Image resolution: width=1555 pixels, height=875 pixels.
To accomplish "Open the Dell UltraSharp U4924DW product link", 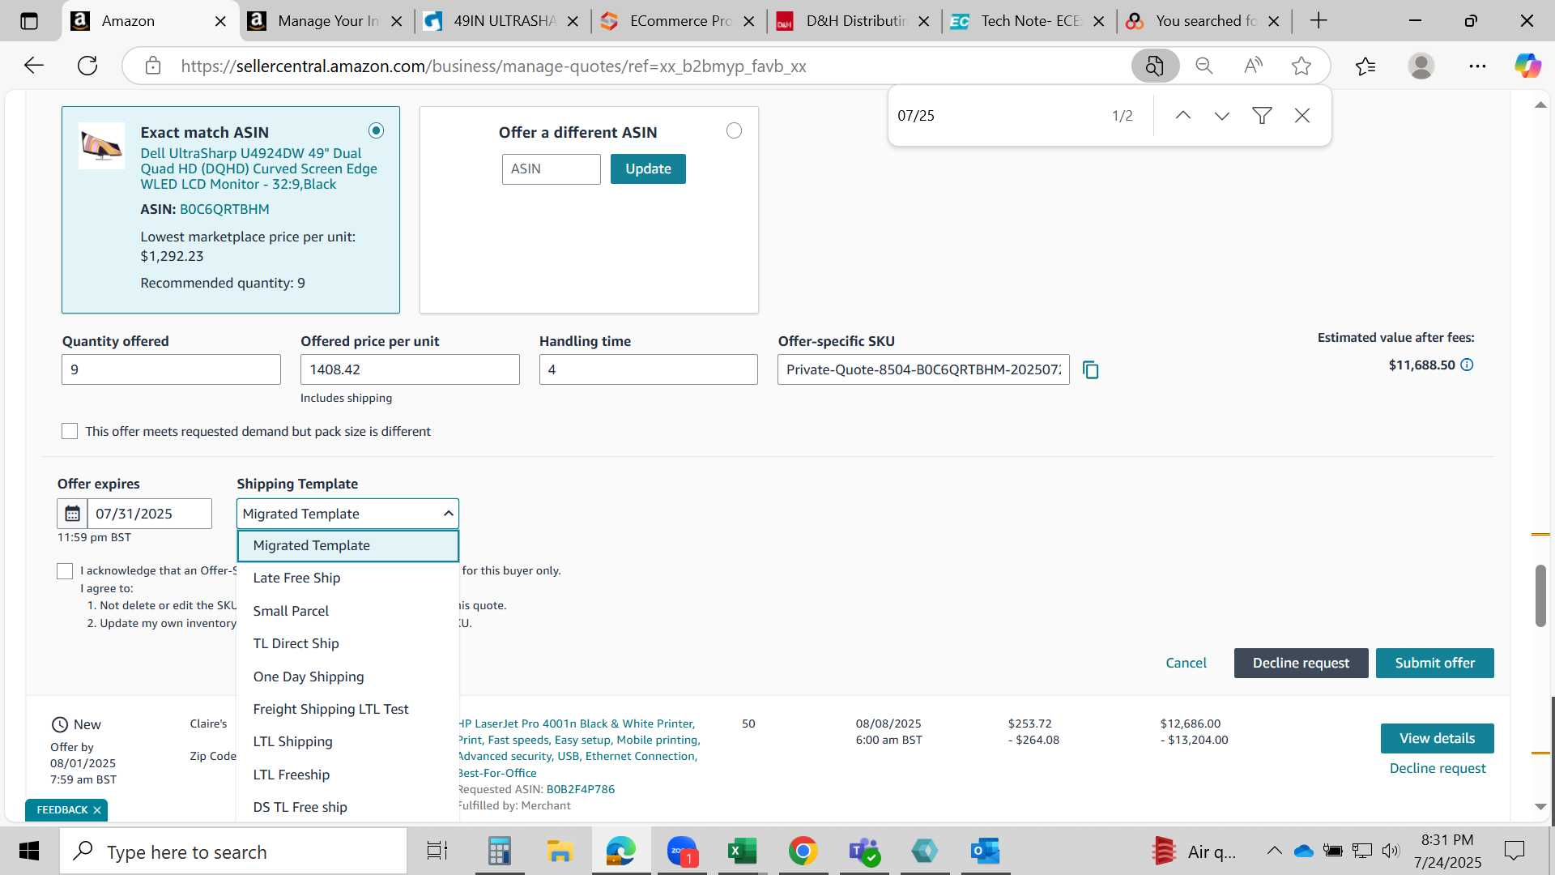I will (x=258, y=169).
